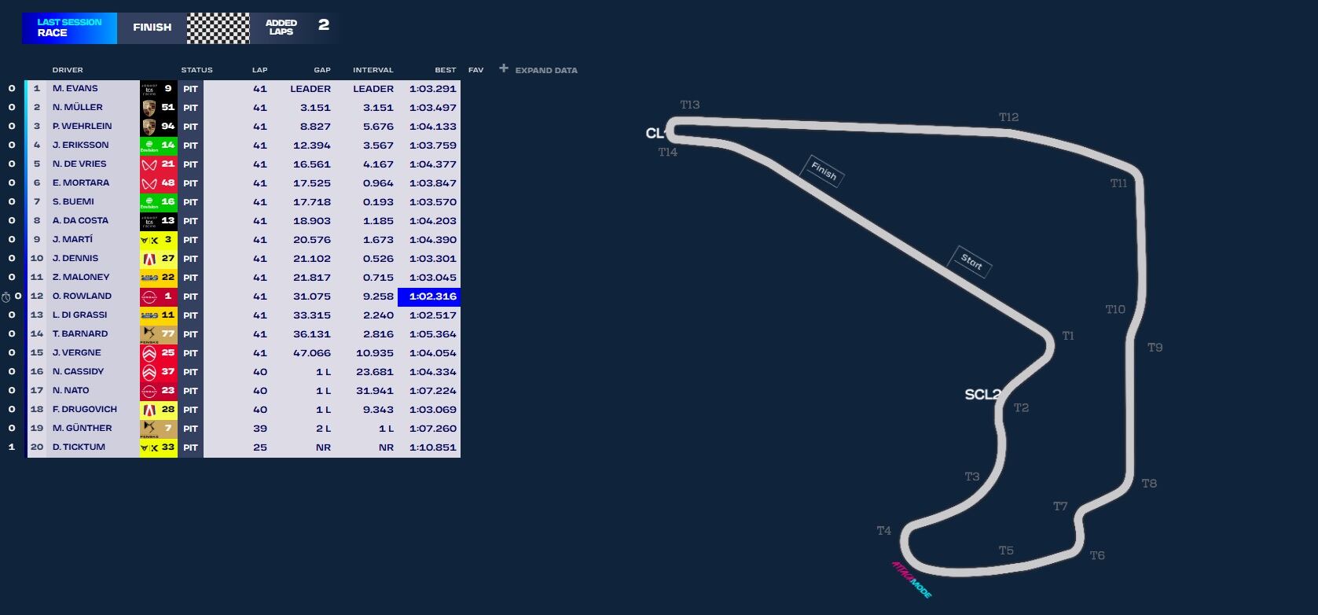Click the chequered flag finish icon
This screenshot has height=615, width=1318.
tap(218, 28)
